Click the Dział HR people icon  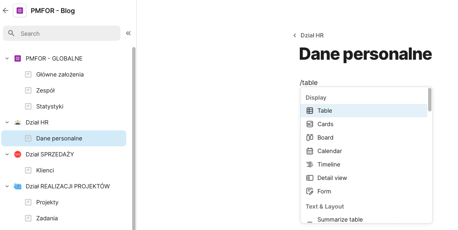[17, 122]
